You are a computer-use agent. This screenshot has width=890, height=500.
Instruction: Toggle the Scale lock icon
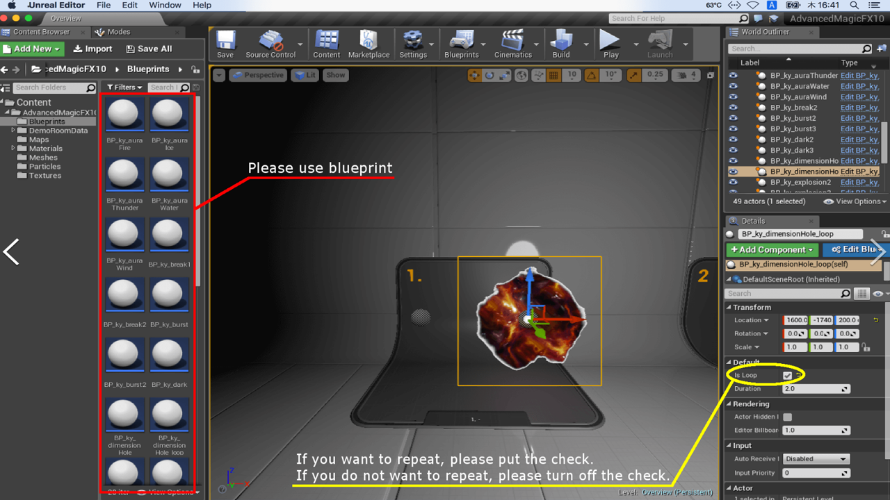pyautogui.click(x=866, y=347)
